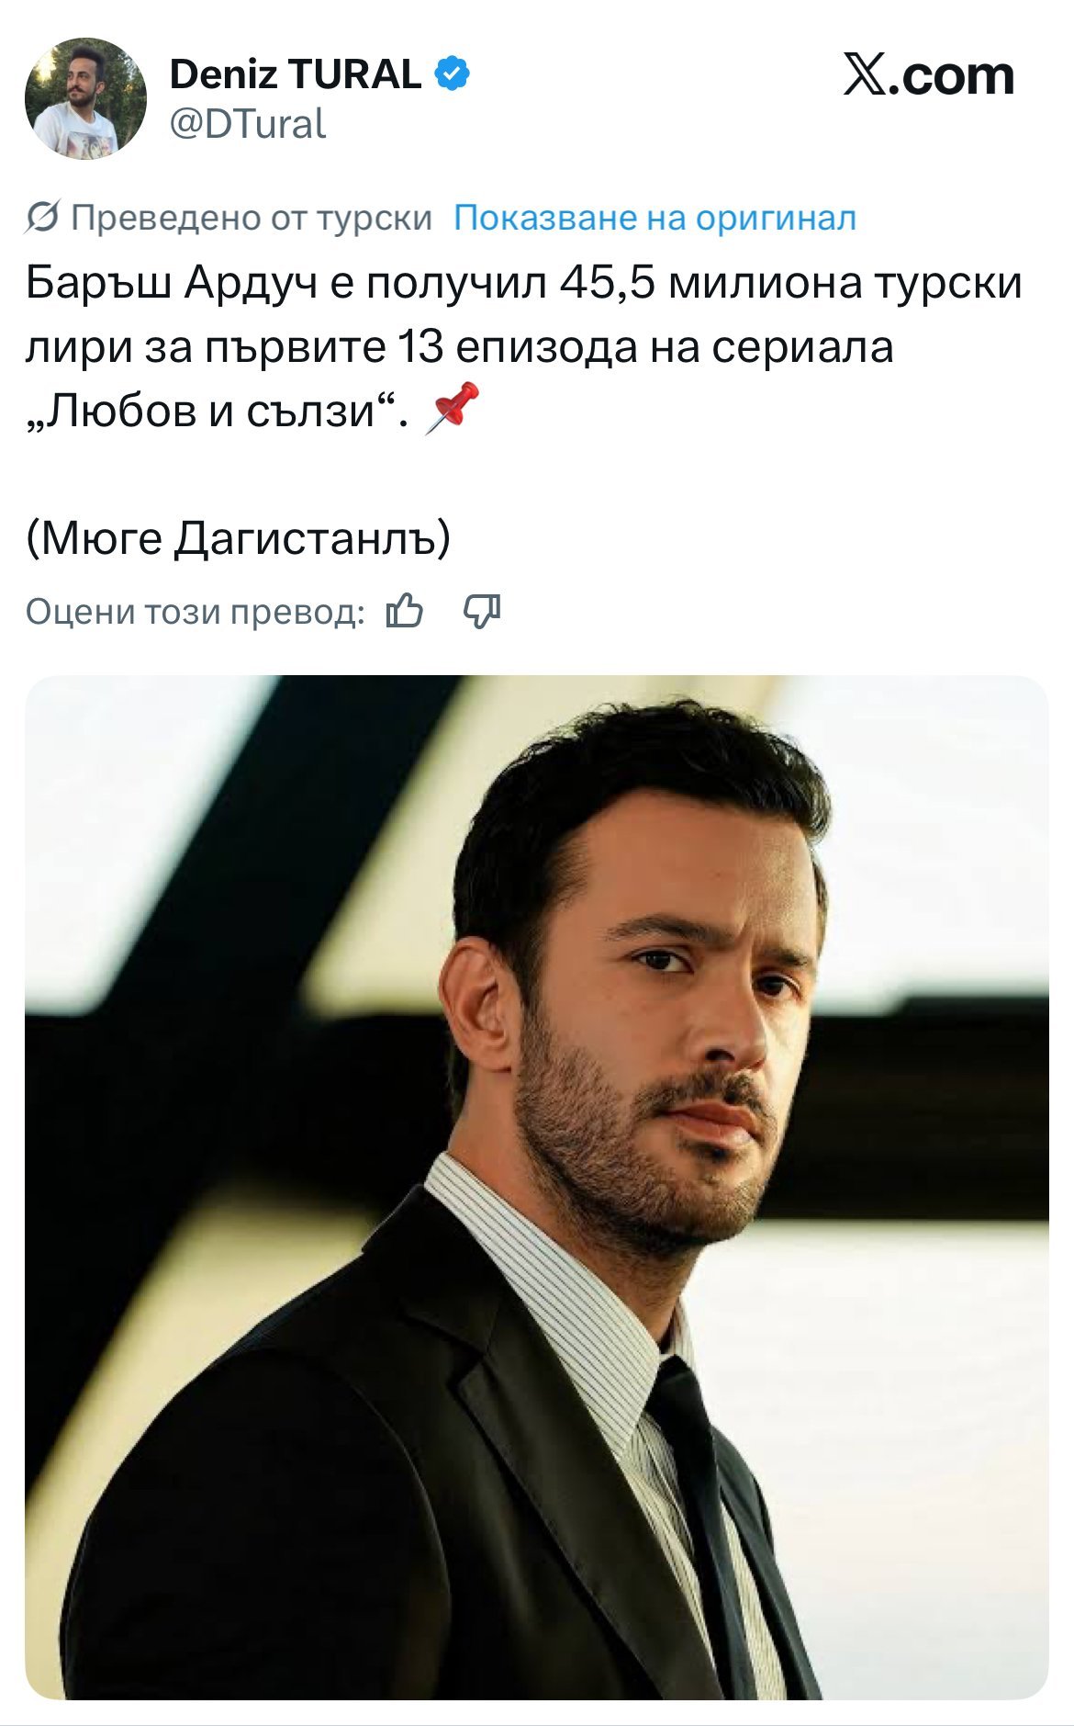Rate translation with thumbs up
1074x1726 pixels.
click(405, 611)
